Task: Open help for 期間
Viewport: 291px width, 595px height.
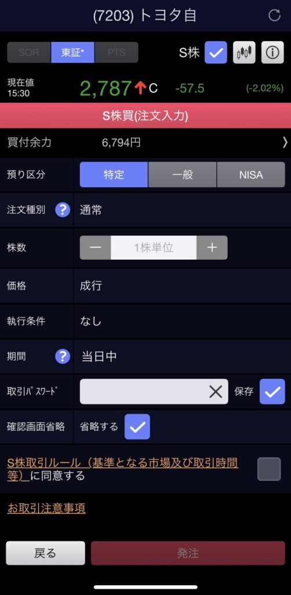Action: [63, 356]
